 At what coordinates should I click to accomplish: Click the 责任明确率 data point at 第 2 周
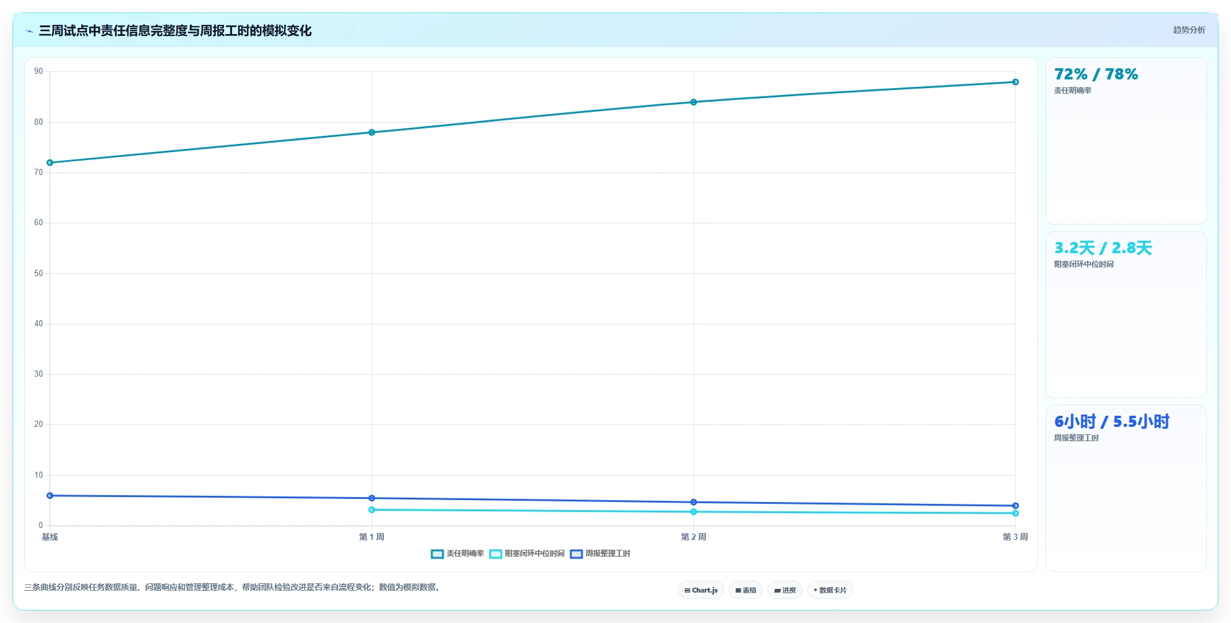(x=694, y=102)
